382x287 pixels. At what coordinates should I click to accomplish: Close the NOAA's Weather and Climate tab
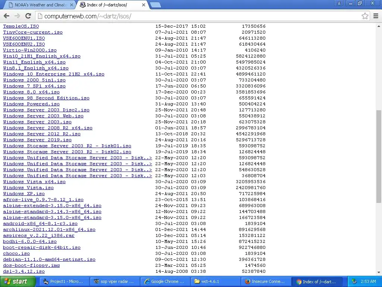[x=71, y=5]
